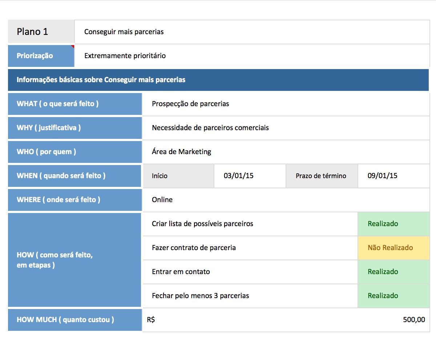Image resolution: width=436 pixels, height=349 pixels.
Task: Click the red comment indicator on Priorização
Action: point(73,47)
